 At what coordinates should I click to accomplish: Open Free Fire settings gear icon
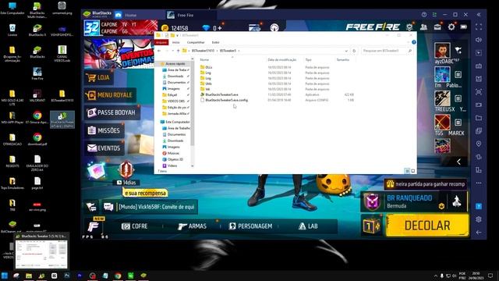pos(451,27)
